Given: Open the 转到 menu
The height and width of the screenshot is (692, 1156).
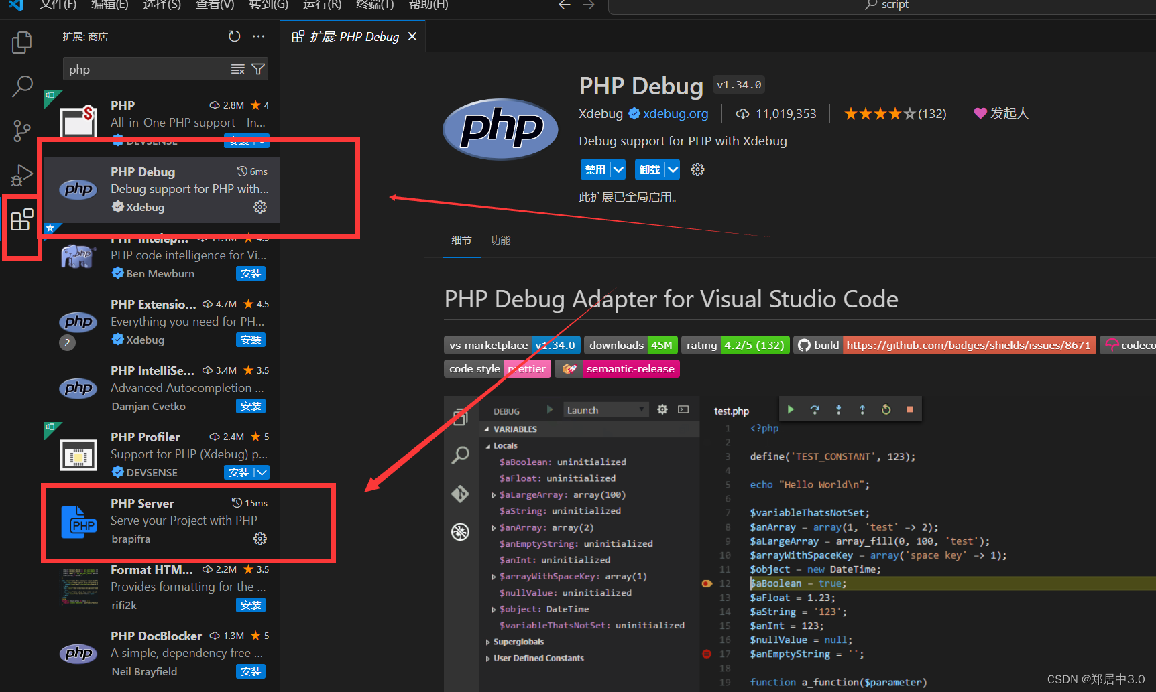Looking at the screenshot, I should point(268,5).
